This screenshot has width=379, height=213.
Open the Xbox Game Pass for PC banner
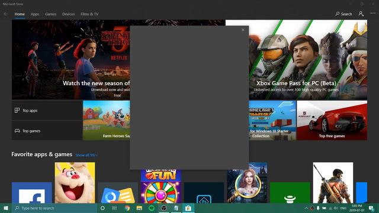coord(308,60)
